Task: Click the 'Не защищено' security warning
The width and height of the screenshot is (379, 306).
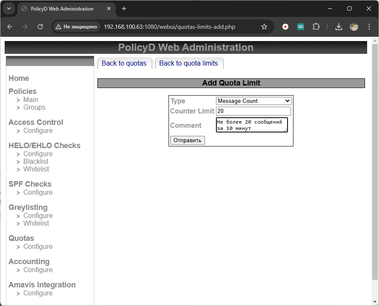Action: click(76, 27)
